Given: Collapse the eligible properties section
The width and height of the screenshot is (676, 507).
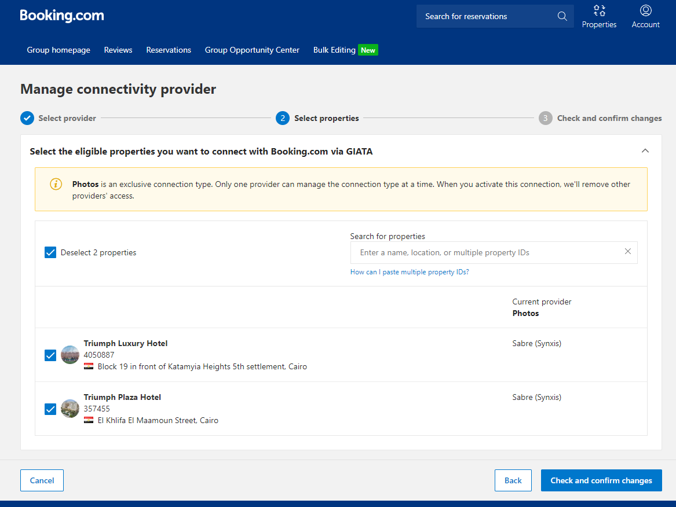Looking at the screenshot, I should (x=645, y=150).
